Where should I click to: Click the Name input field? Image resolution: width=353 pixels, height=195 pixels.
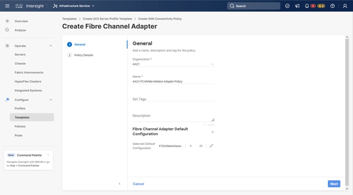pos(173,82)
